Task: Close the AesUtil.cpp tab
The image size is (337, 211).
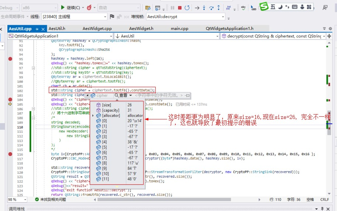Action: [43, 29]
